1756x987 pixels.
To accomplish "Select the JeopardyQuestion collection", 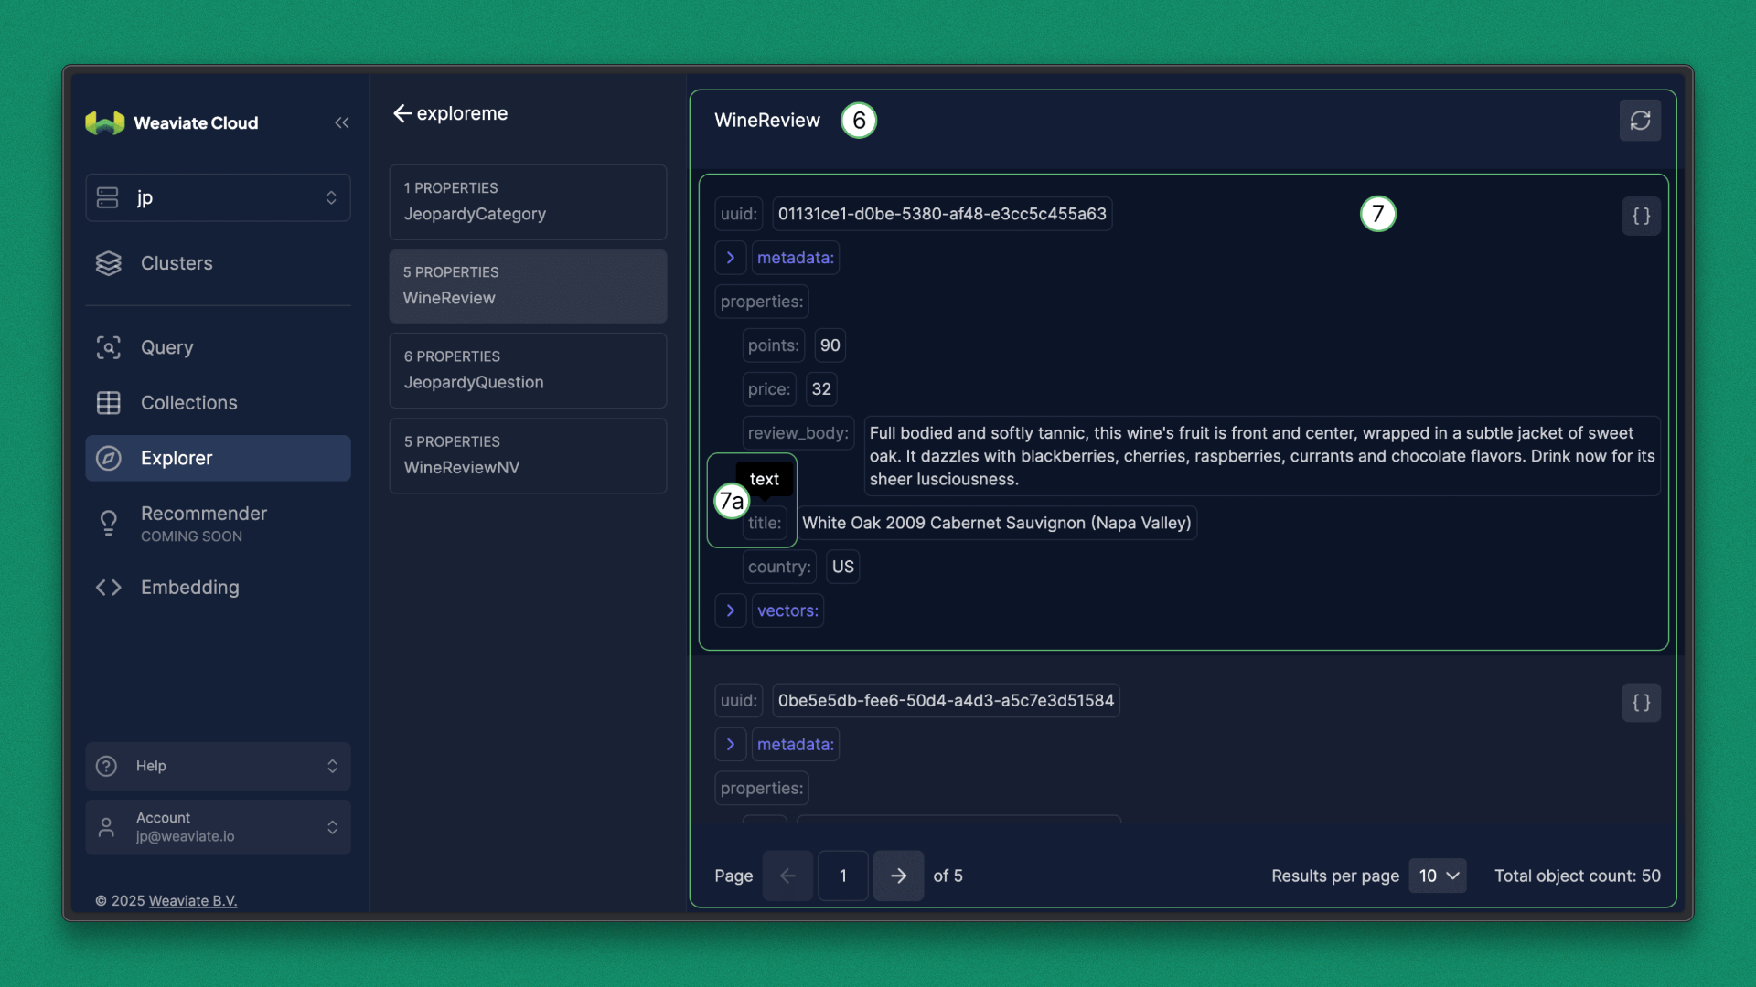I will coord(528,370).
